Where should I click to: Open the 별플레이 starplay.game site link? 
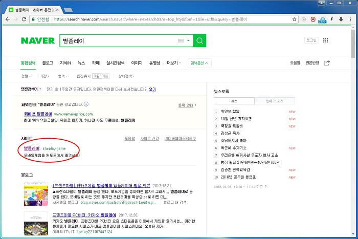(32, 148)
